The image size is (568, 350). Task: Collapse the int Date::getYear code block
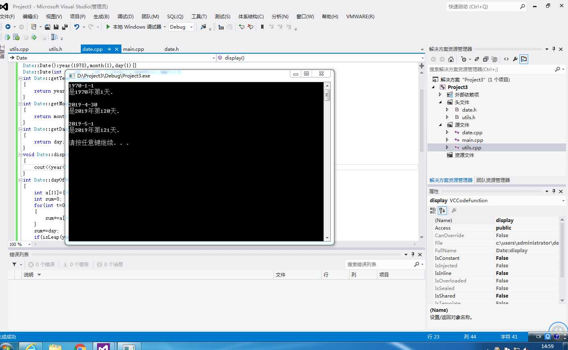(x=20, y=78)
